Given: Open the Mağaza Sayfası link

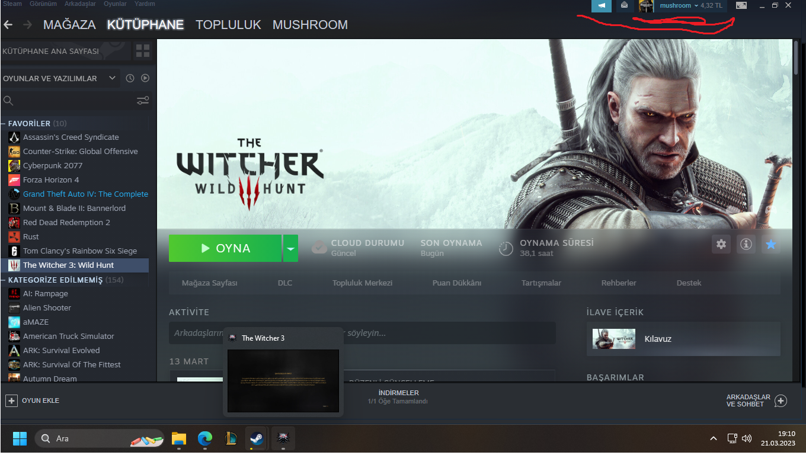Looking at the screenshot, I should 210,283.
